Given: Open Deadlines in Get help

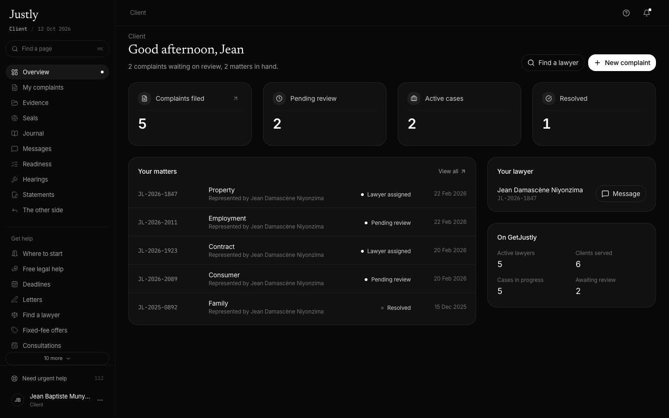Looking at the screenshot, I should coord(57,284).
